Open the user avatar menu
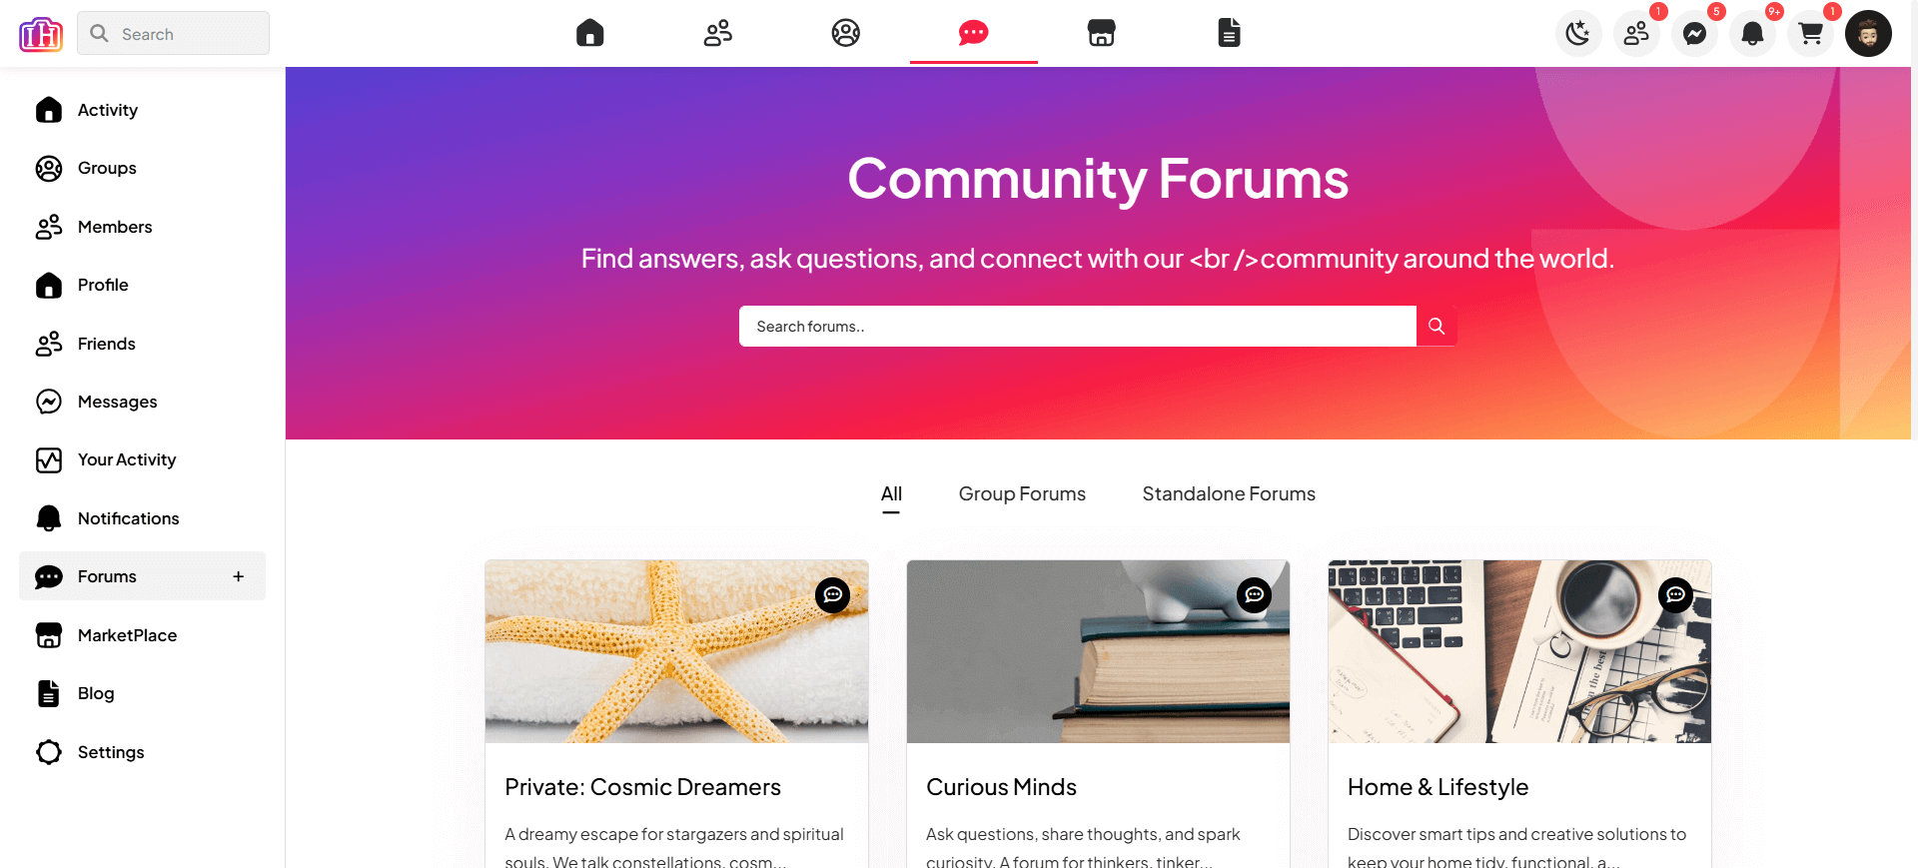 [x=1868, y=34]
